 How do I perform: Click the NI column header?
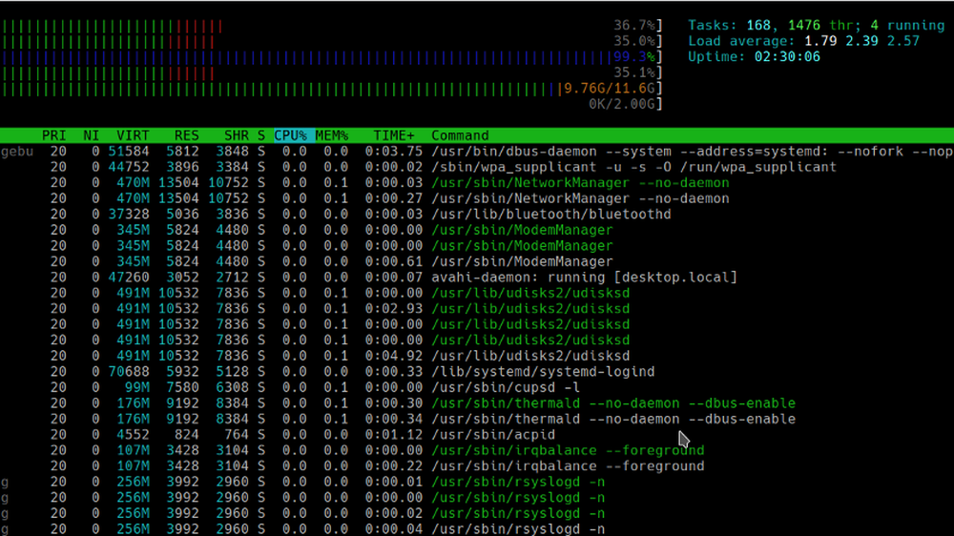point(92,135)
